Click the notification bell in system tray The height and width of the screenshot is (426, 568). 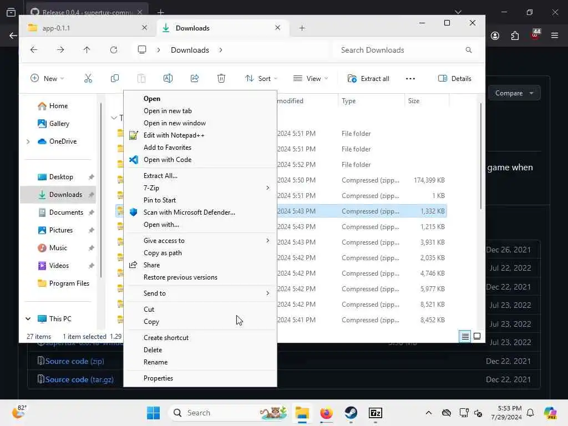click(530, 413)
